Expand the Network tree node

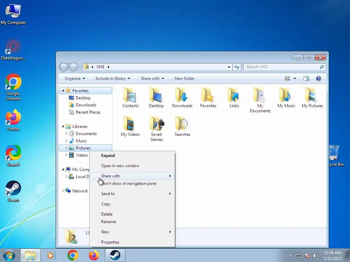point(63,191)
